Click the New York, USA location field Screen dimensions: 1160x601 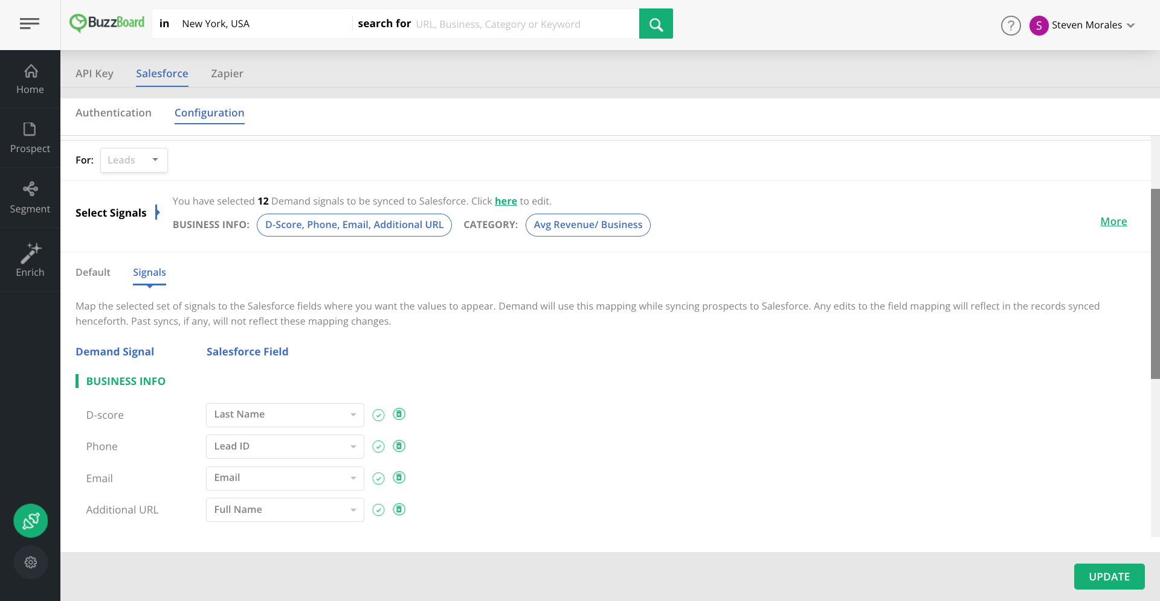[265, 24]
